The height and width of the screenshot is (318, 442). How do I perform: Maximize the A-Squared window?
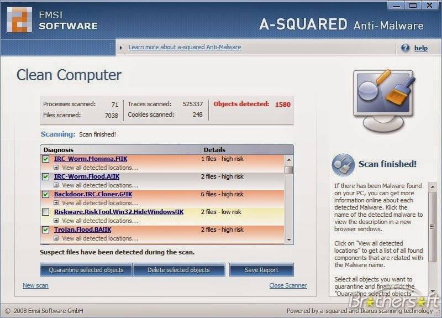[x=413, y=6]
